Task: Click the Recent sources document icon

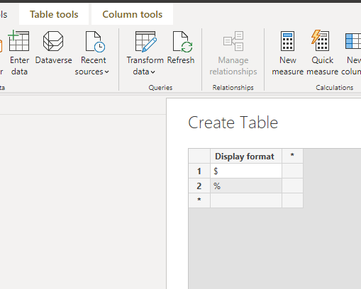Action: pyautogui.click(x=95, y=42)
